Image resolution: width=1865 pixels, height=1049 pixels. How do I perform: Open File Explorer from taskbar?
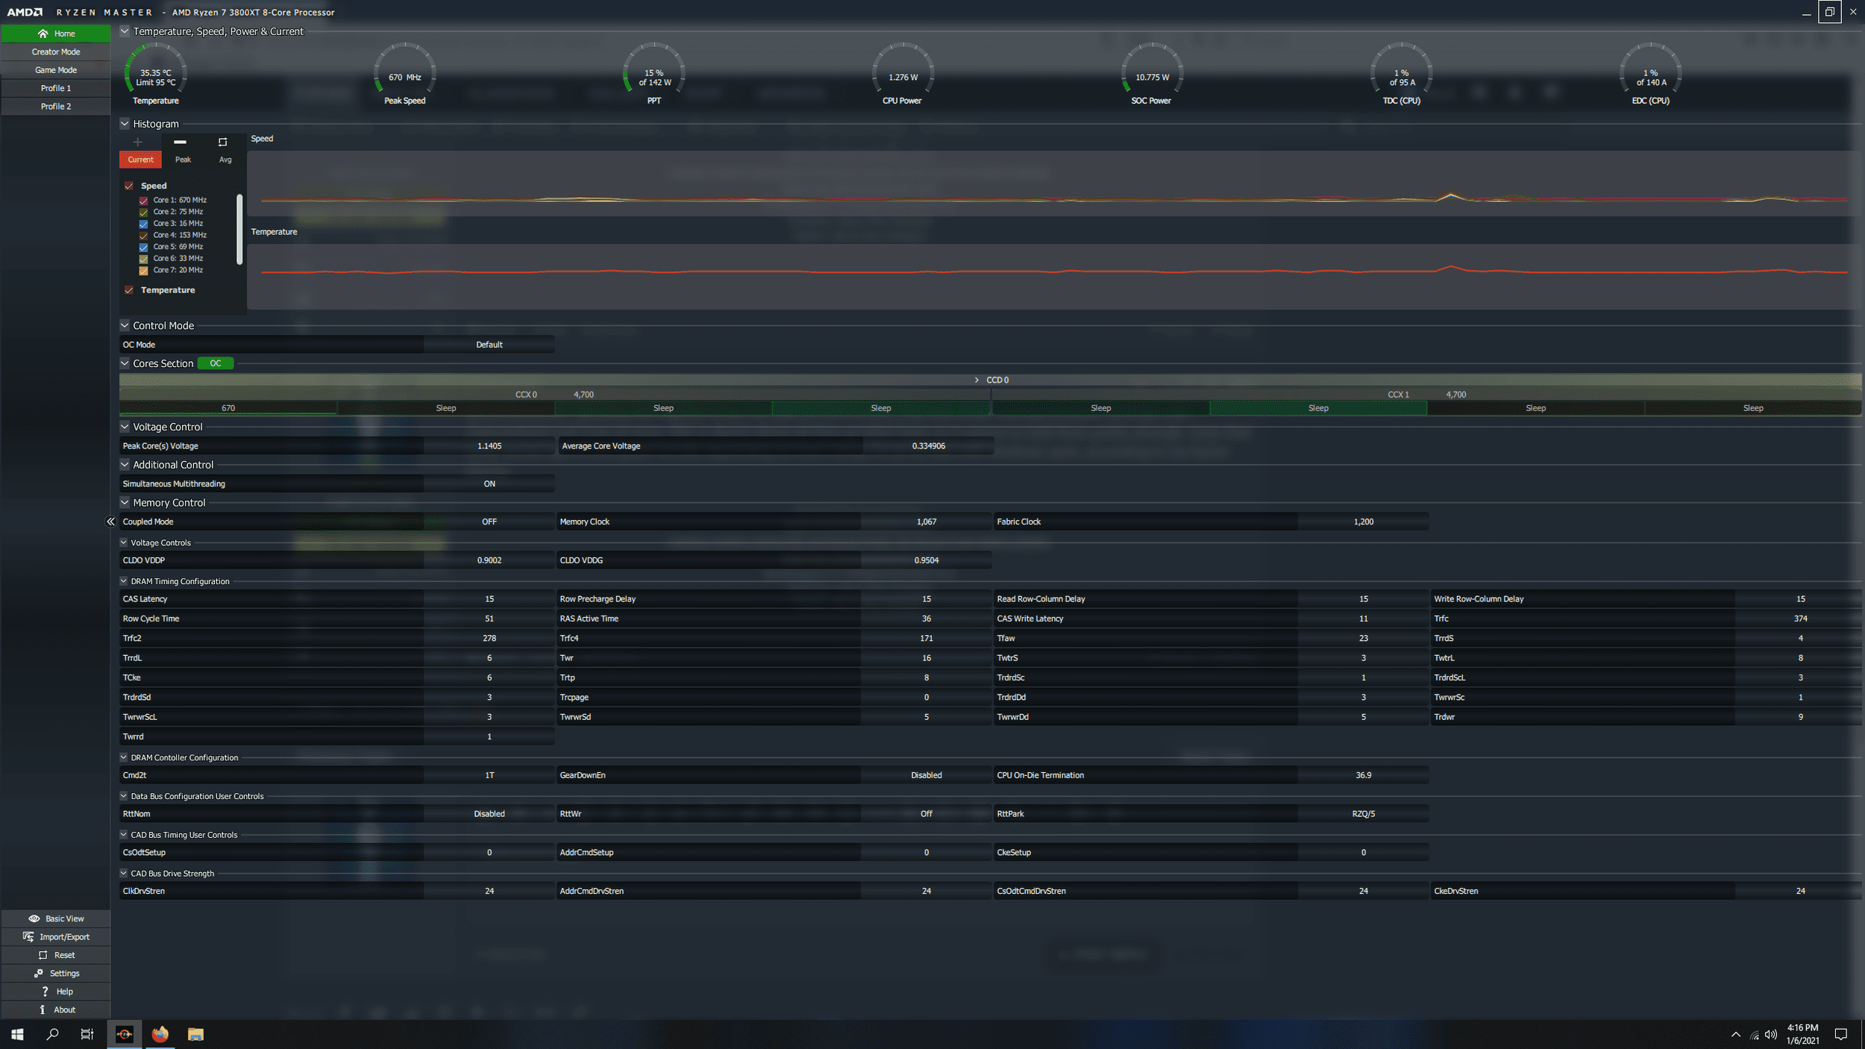[195, 1034]
